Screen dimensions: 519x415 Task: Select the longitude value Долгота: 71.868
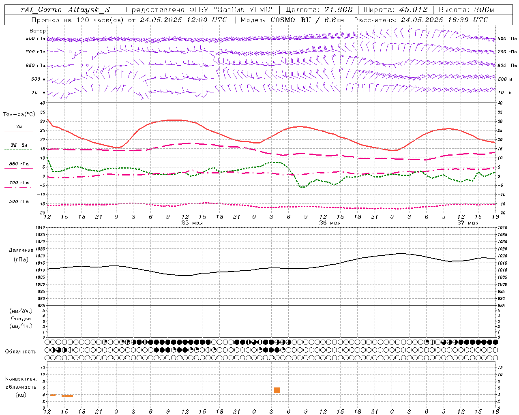pyautogui.click(x=319, y=10)
